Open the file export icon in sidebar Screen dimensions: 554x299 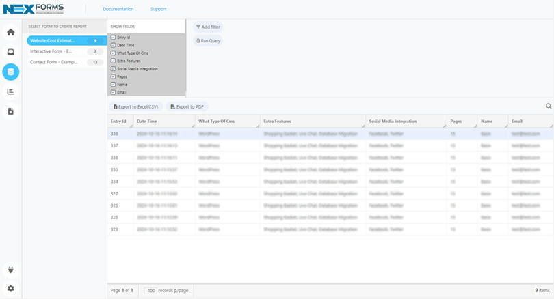(x=10, y=111)
